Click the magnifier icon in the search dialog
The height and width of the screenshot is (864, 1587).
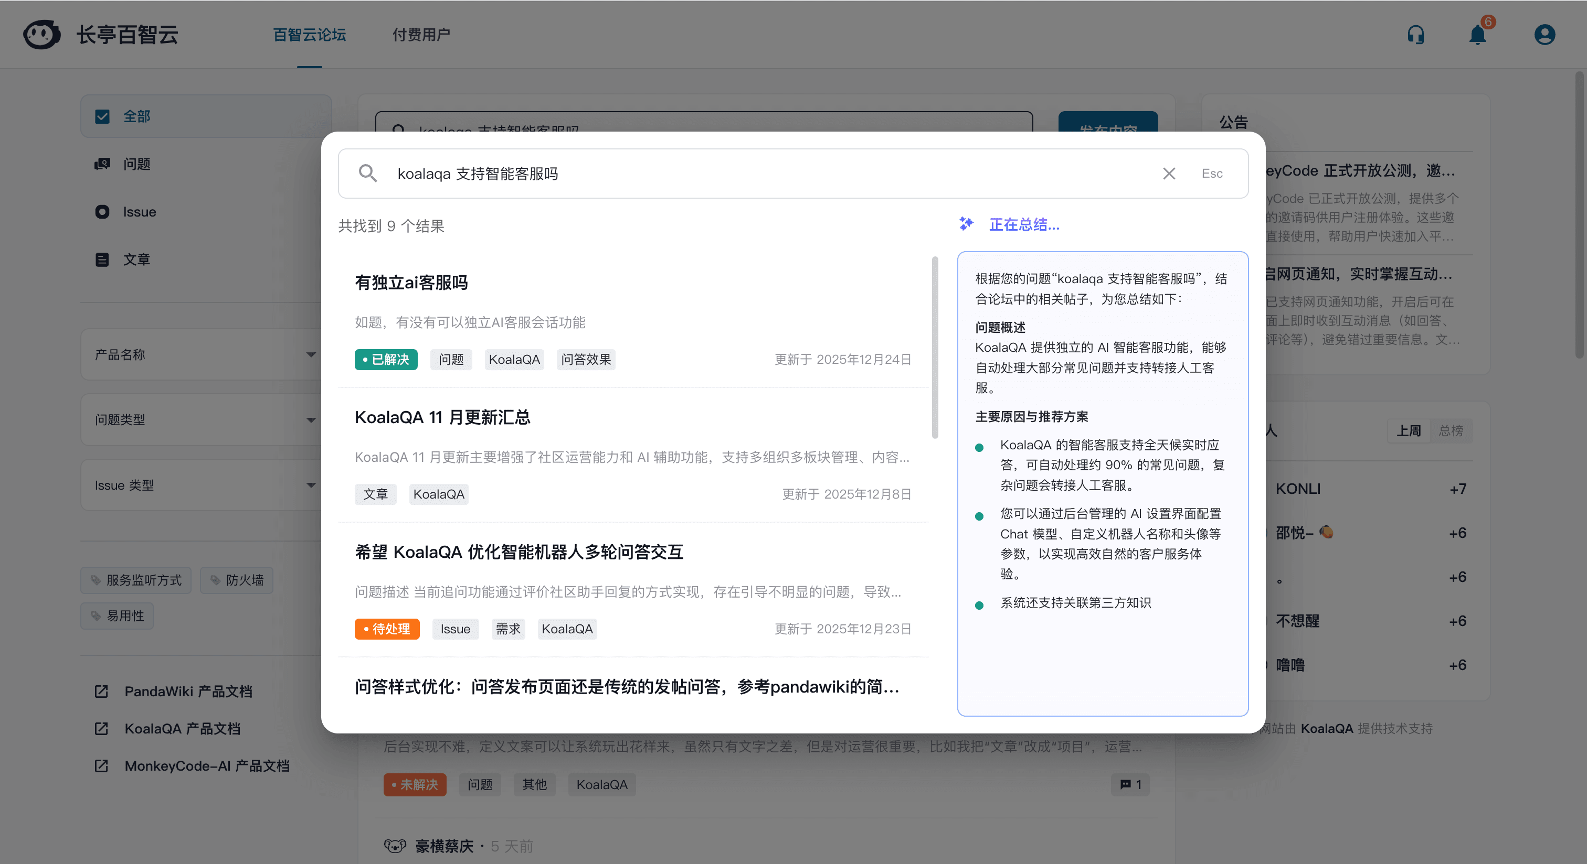point(368,174)
